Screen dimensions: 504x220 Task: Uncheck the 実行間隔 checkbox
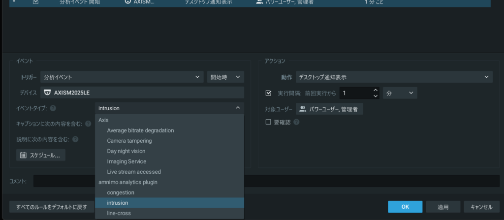point(268,93)
